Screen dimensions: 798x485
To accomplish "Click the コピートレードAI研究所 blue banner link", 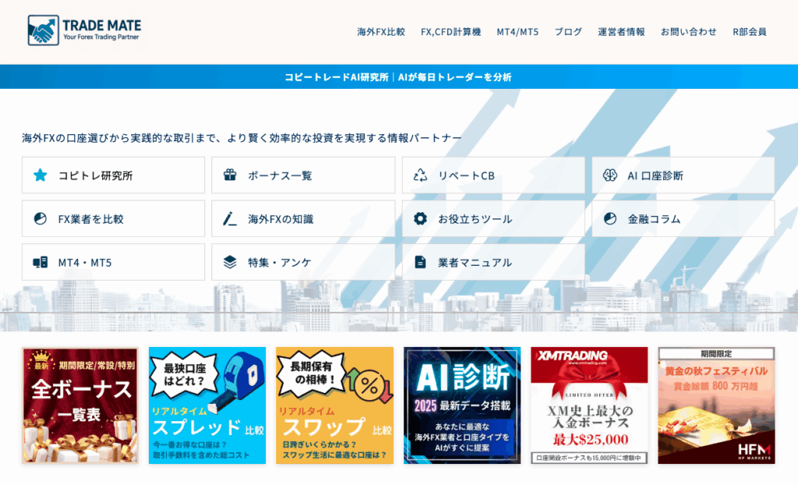I will tap(398, 77).
